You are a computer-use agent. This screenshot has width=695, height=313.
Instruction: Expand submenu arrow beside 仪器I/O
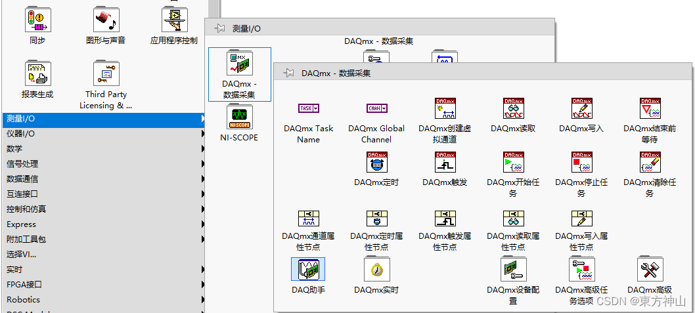click(203, 134)
